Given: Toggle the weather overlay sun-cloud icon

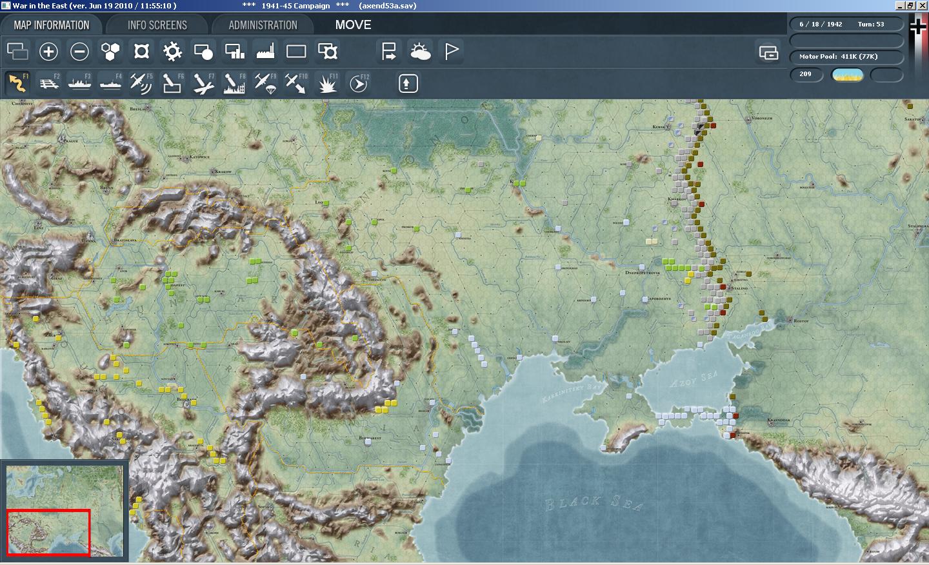Looking at the screenshot, I should click(x=420, y=52).
